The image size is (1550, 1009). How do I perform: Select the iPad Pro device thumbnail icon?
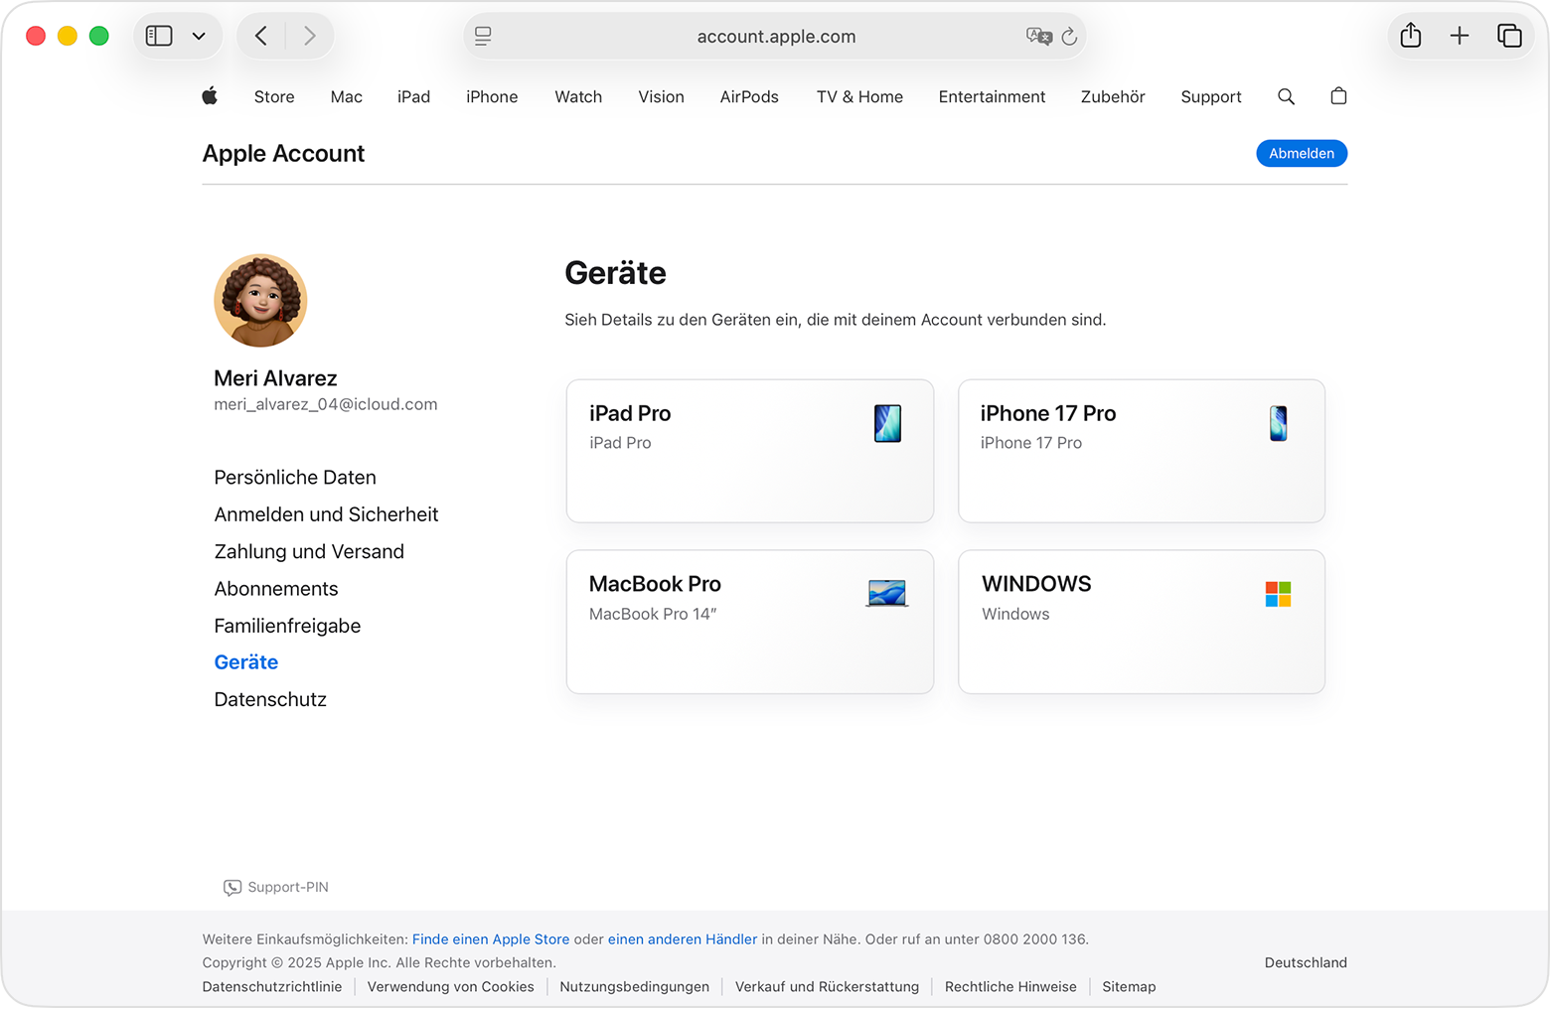point(887,423)
